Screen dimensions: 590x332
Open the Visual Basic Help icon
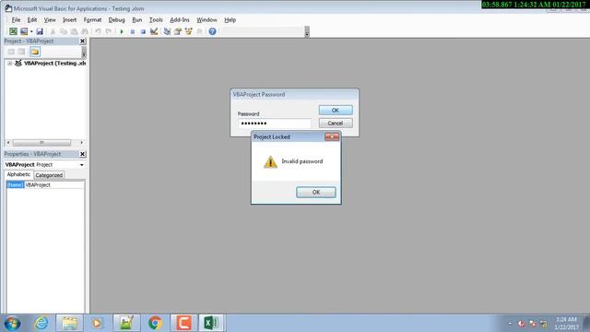pyautogui.click(x=213, y=31)
